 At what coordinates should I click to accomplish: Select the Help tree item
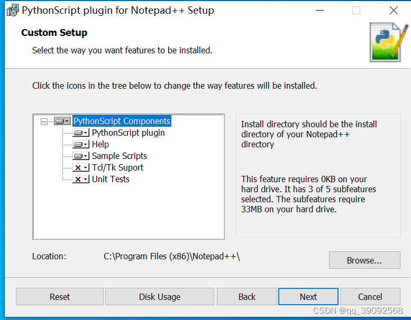click(x=100, y=145)
